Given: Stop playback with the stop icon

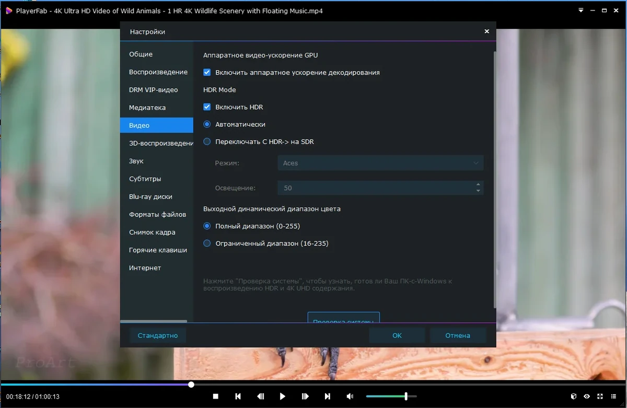Looking at the screenshot, I should coord(215,397).
